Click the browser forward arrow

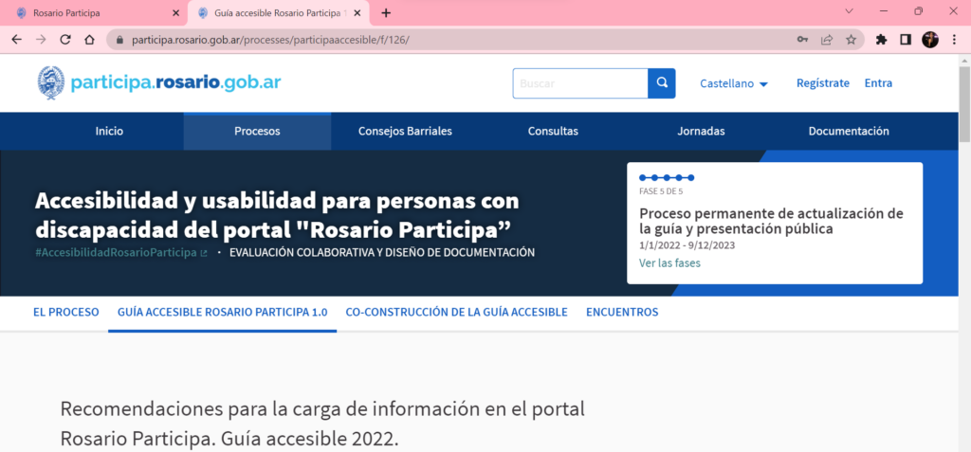[x=41, y=40]
